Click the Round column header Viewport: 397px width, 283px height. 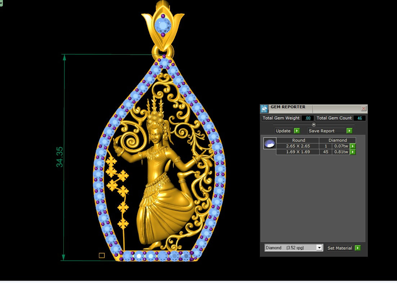[x=298, y=140]
